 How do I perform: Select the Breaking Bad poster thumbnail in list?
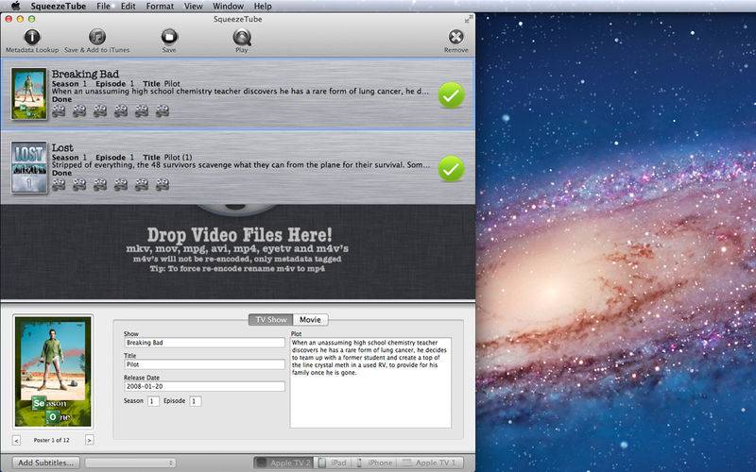[x=29, y=93]
